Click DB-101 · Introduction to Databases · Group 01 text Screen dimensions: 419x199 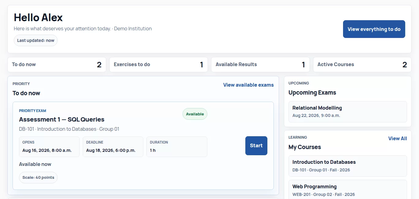pyautogui.click(x=69, y=129)
